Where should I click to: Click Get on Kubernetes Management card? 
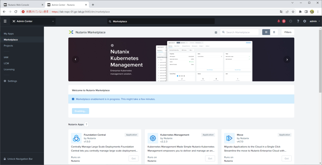click(210, 159)
